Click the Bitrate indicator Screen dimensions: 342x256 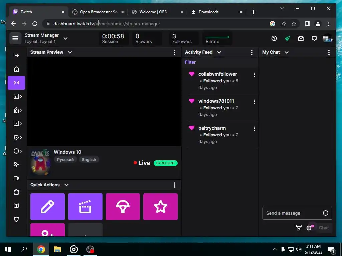tap(217, 39)
